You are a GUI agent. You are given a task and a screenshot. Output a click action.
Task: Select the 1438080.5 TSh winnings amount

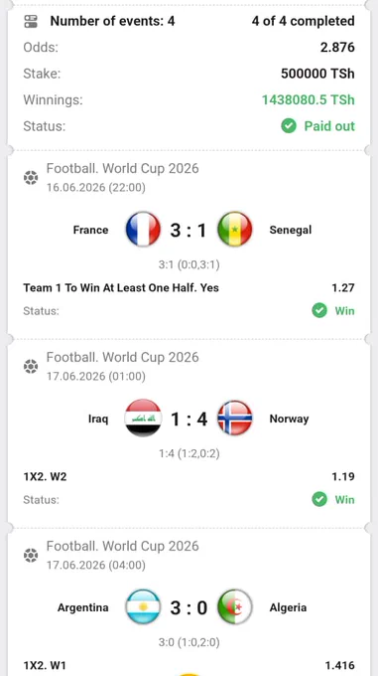pos(309,100)
